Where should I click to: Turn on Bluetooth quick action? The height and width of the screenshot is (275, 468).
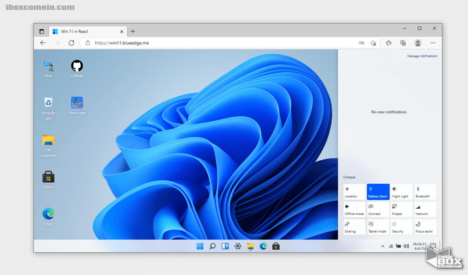click(425, 192)
